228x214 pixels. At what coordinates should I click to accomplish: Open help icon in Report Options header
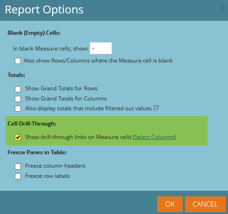click(x=222, y=8)
